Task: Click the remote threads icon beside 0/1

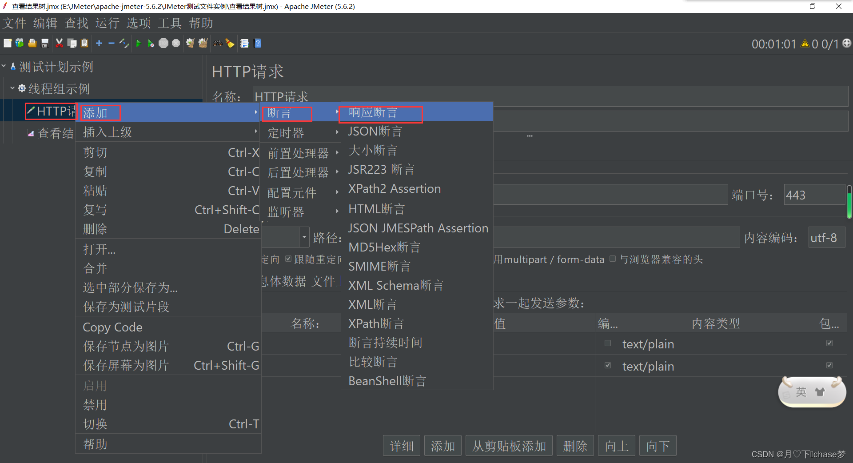Action: 847,43
